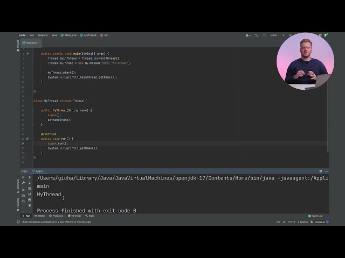Screen dimensions: 345x258
Task: Click the 'MyThread' output line in console
Action: tap(49, 195)
